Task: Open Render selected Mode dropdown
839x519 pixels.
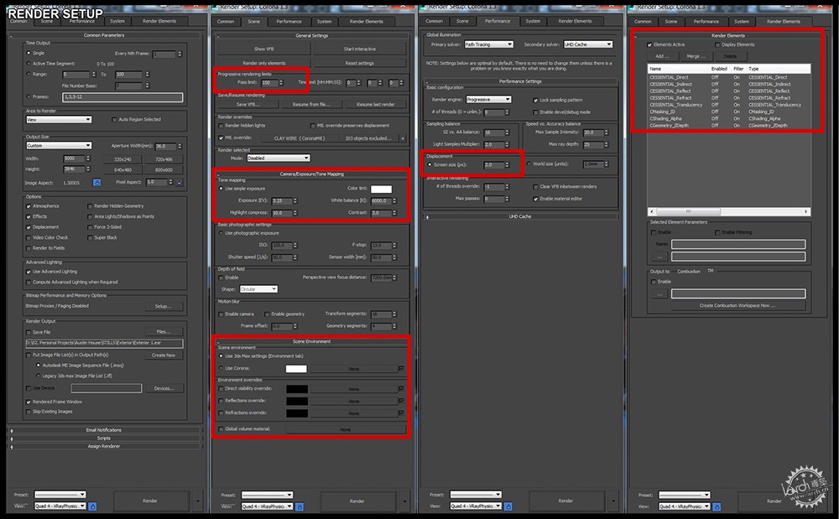Action: (279, 158)
